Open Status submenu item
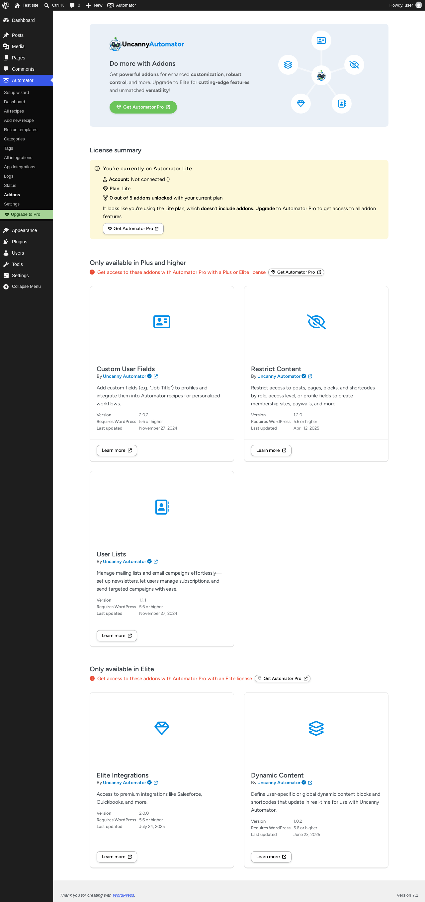Image resolution: width=425 pixels, height=902 pixels. pyautogui.click(x=27, y=185)
